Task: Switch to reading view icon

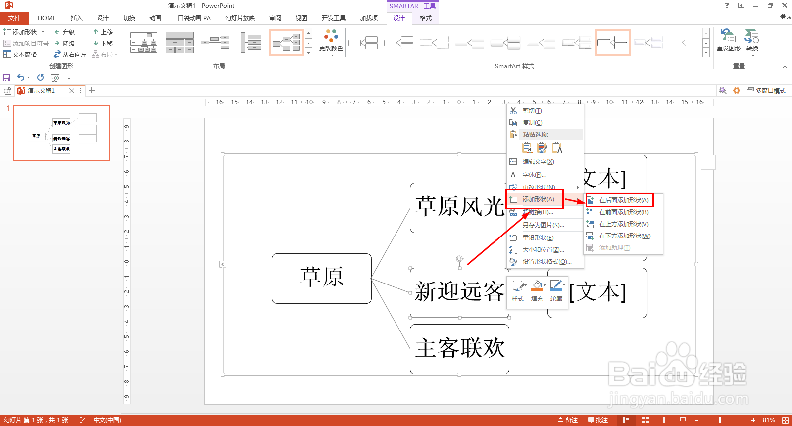Action: pos(664,420)
